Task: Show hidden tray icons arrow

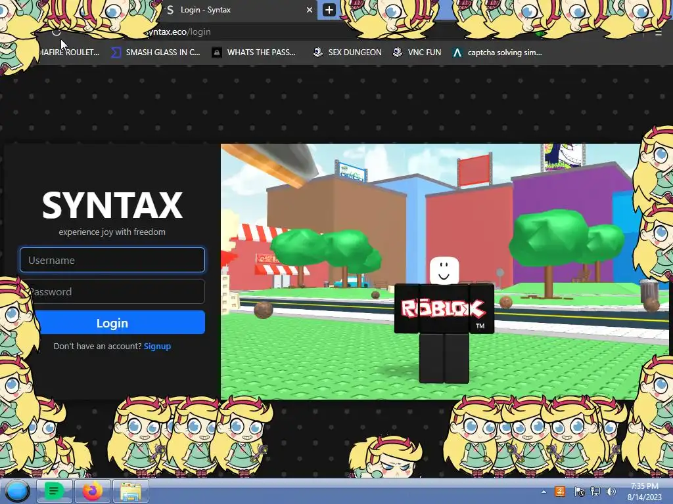Action: click(x=544, y=492)
